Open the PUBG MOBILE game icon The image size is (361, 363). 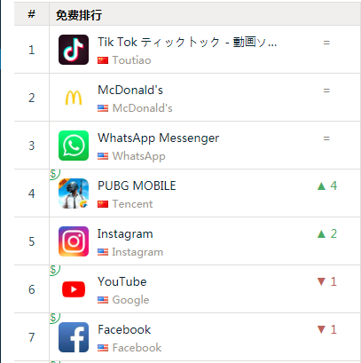(x=74, y=193)
